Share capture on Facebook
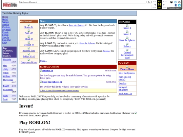 point(176,5)
